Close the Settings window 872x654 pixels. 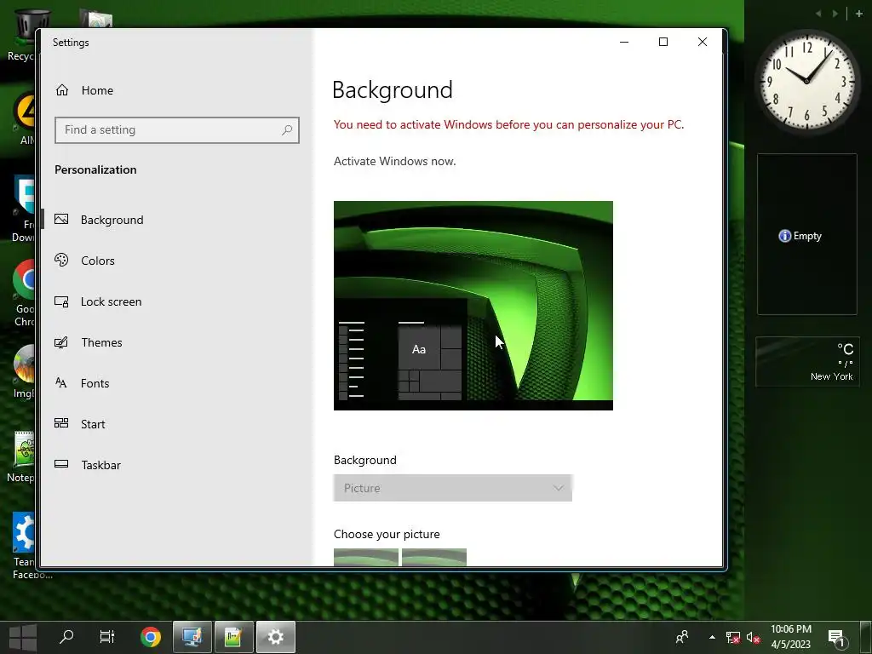pos(703,43)
